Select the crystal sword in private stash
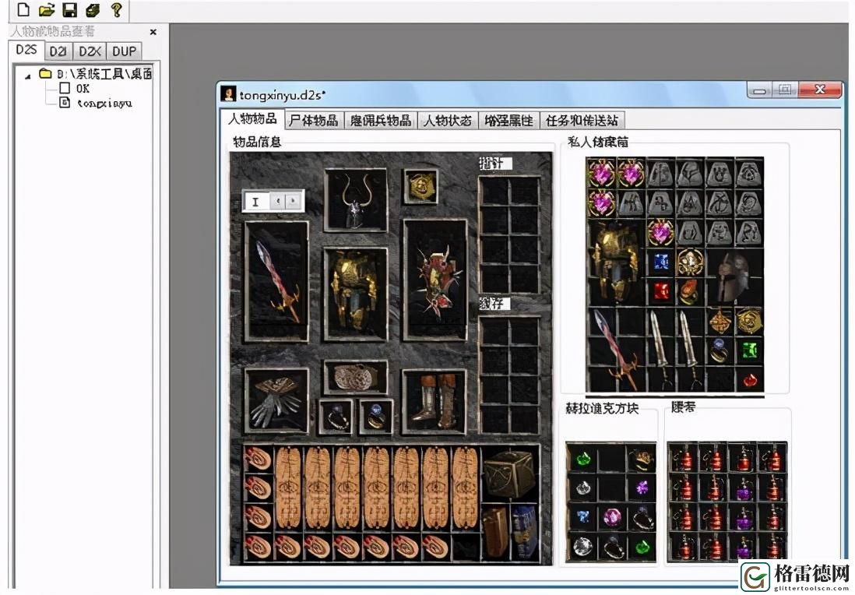This screenshot has width=855, height=595. point(616,349)
